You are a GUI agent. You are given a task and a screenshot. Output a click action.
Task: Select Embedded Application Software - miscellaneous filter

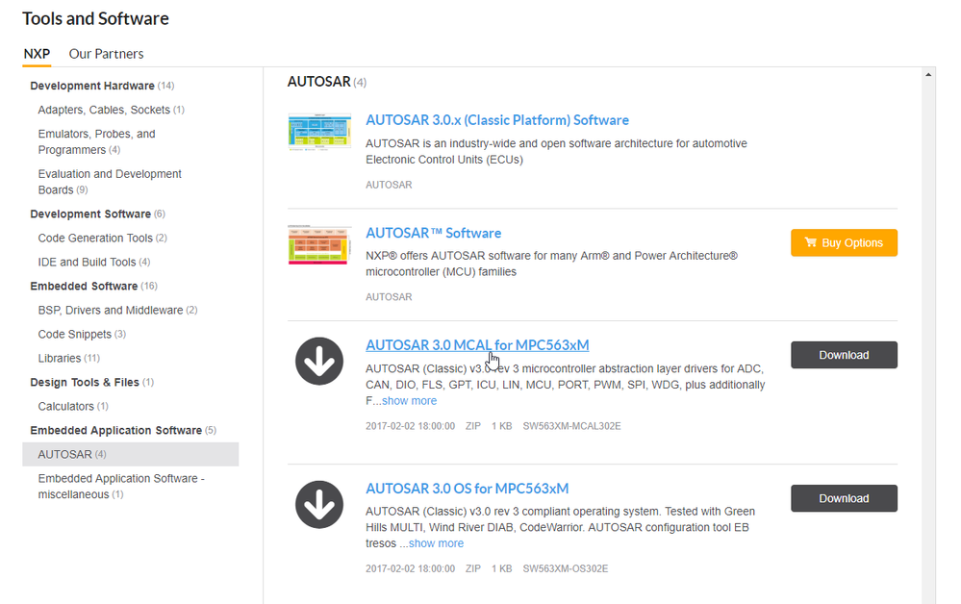tap(121, 487)
